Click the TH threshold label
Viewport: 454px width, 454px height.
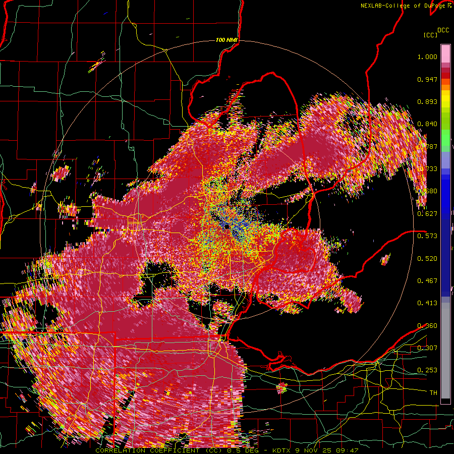pos(433,393)
